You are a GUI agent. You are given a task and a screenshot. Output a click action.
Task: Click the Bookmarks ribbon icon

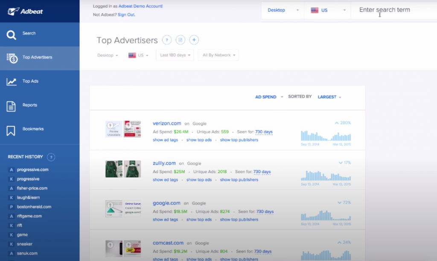pyautogui.click(x=11, y=130)
